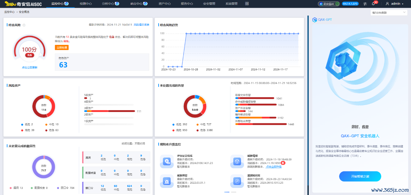This screenshot has width=411, height=195.
Task: Toggle 弱口令 704 legend item
Action: pos(65,188)
